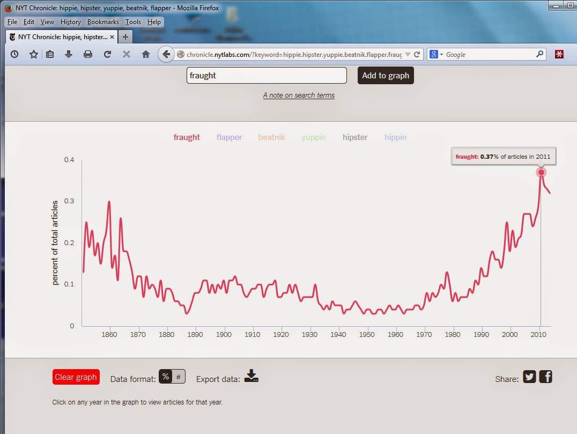This screenshot has height=434, width=577.
Task: Switch data format to percent
Action: click(x=166, y=377)
